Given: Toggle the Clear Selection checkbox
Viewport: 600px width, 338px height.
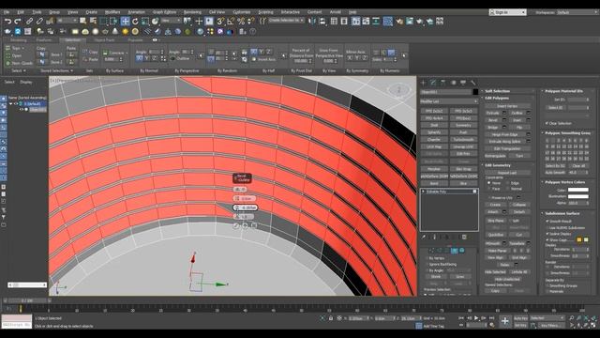Looking at the screenshot, I should [547, 123].
